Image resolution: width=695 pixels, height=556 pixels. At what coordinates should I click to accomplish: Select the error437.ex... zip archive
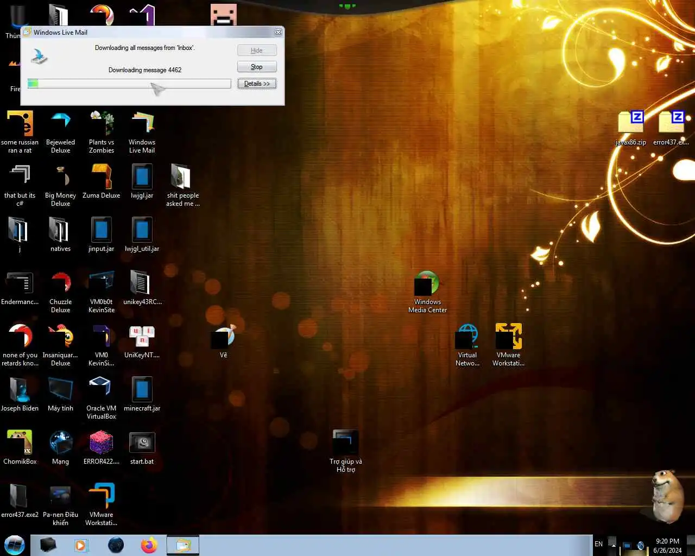coord(671,128)
